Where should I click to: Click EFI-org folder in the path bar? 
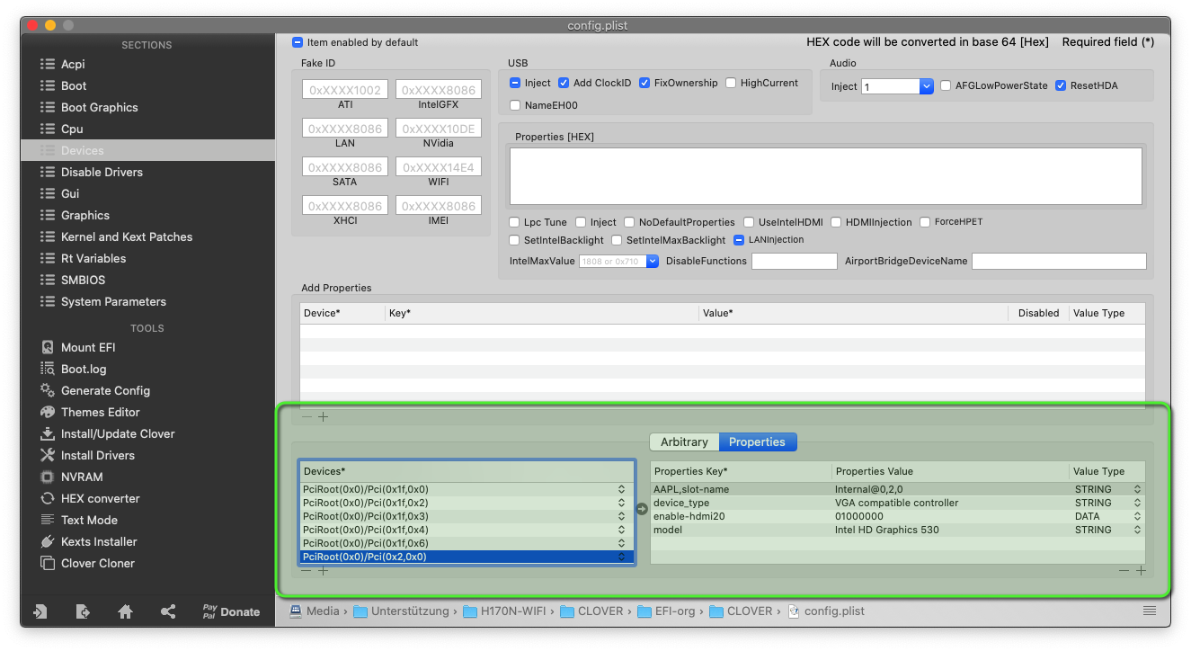tap(666, 611)
